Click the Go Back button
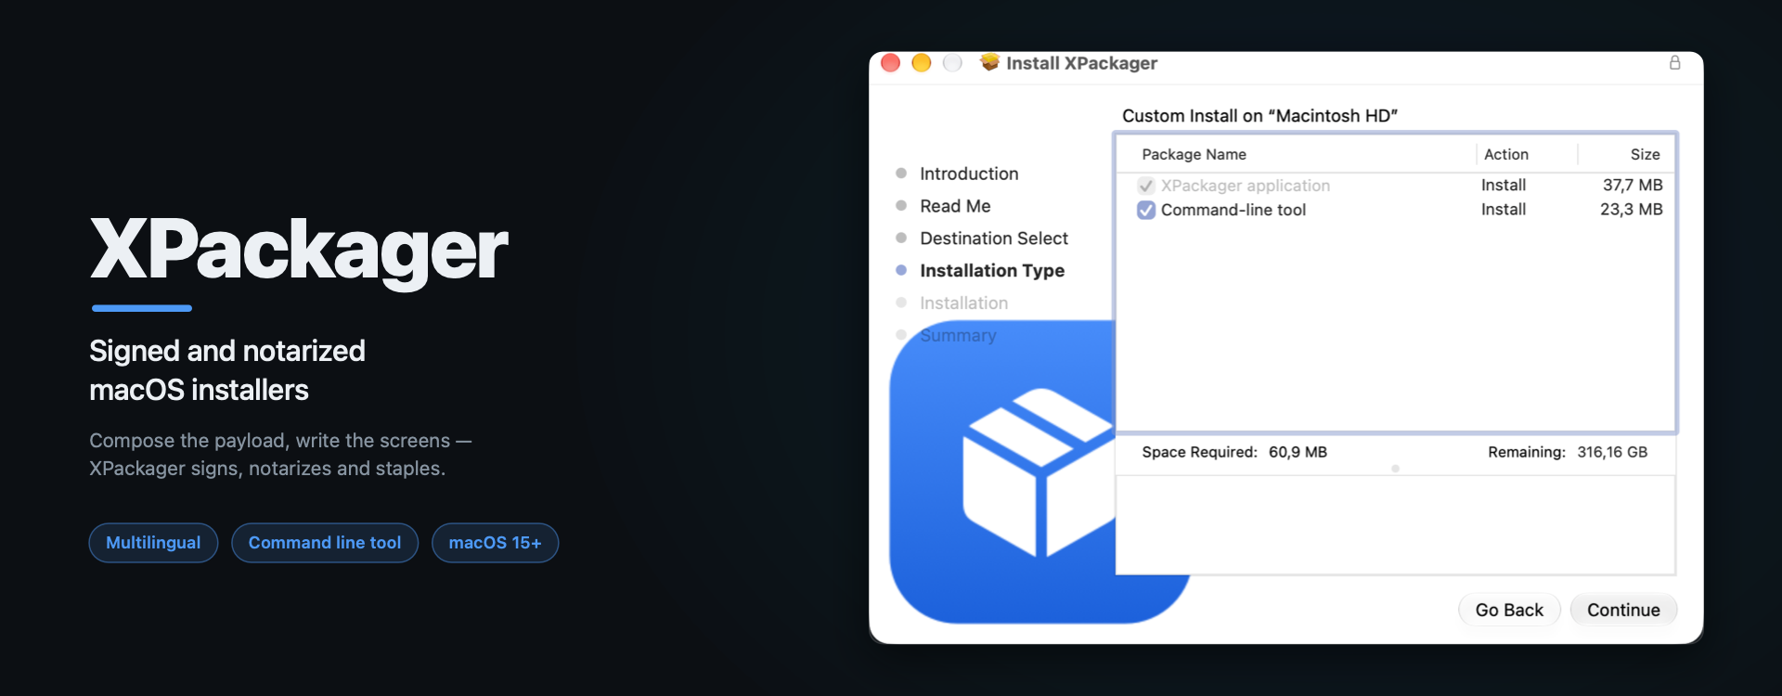Image resolution: width=1782 pixels, height=696 pixels. (1509, 610)
